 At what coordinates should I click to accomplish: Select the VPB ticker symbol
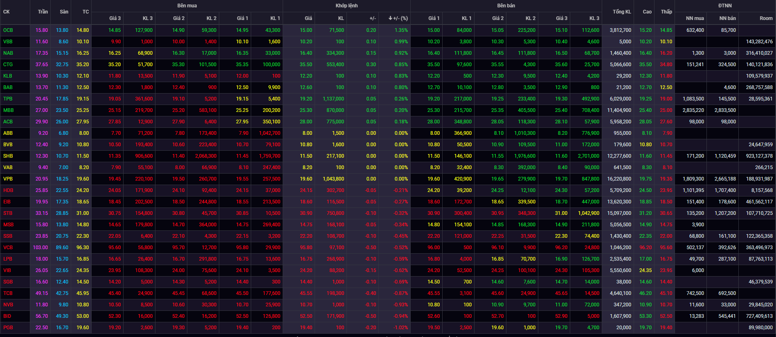tap(8, 179)
